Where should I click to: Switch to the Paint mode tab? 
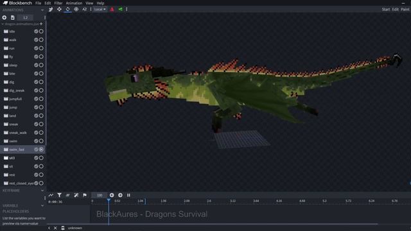(x=405, y=9)
